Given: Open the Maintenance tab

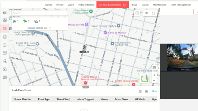Looking at the screenshot, I should (160, 5).
